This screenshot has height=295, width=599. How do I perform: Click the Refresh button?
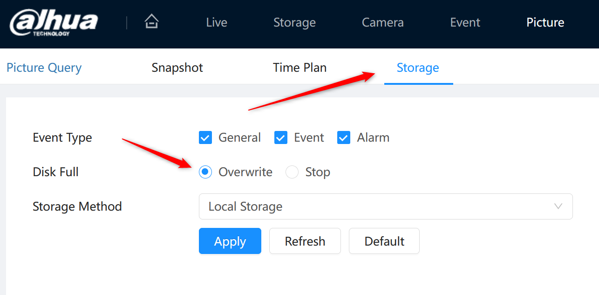(305, 241)
